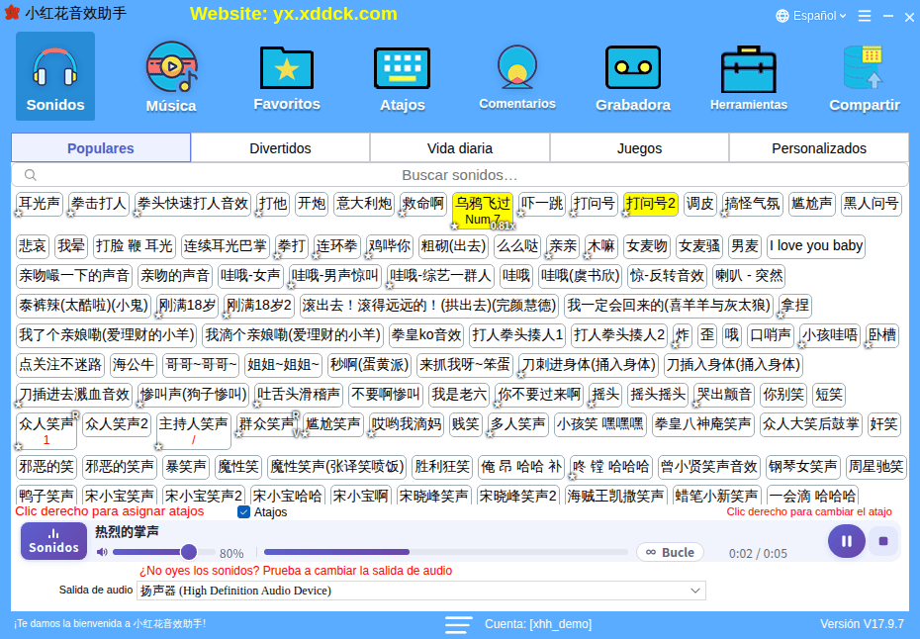Mute the volume speaker icon
The height and width of the screenshot is (639, 920).
102,552
